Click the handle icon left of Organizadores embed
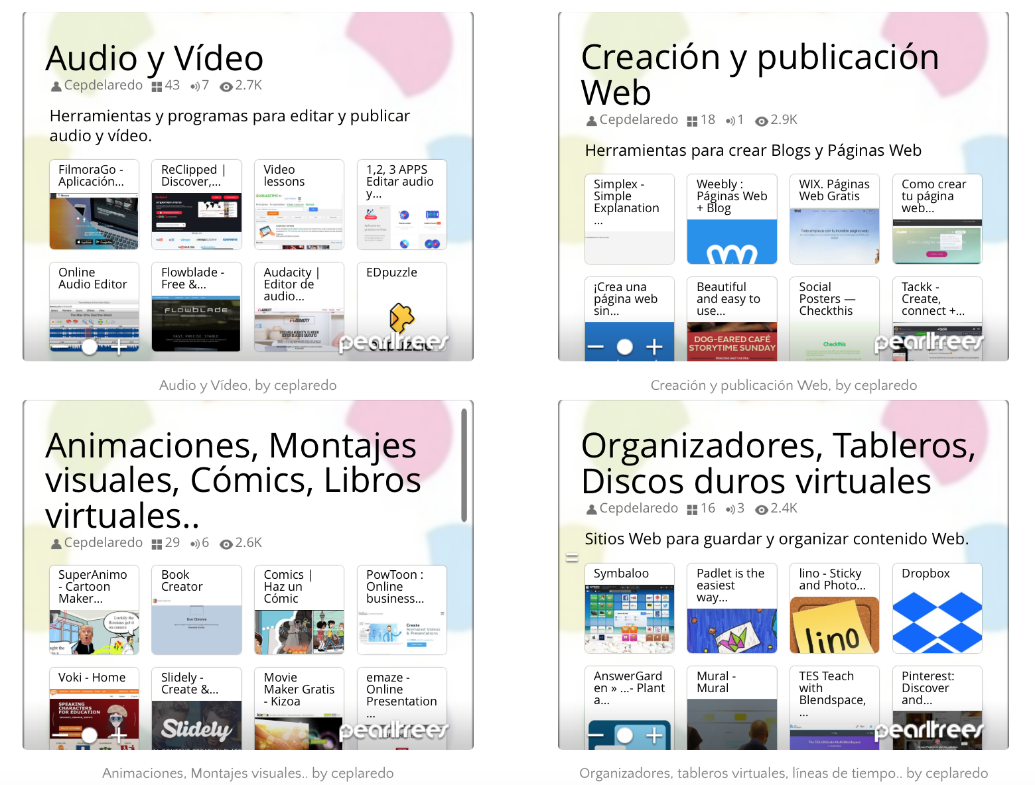Screen dimensions: 1035x785 572,558
